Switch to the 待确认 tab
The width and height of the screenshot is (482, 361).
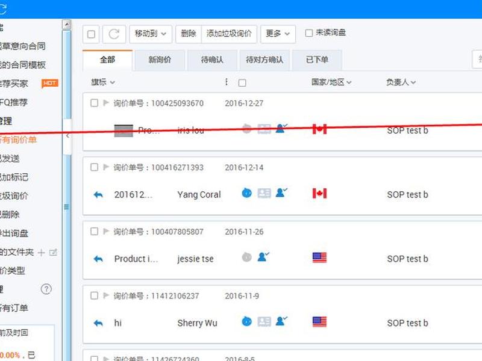212,60
